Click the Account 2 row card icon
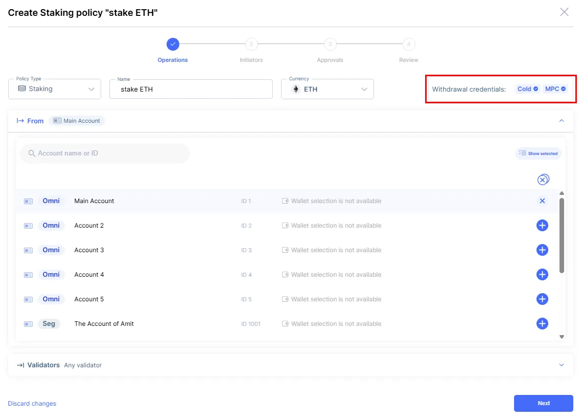583x420 pixels. (28, 226)
